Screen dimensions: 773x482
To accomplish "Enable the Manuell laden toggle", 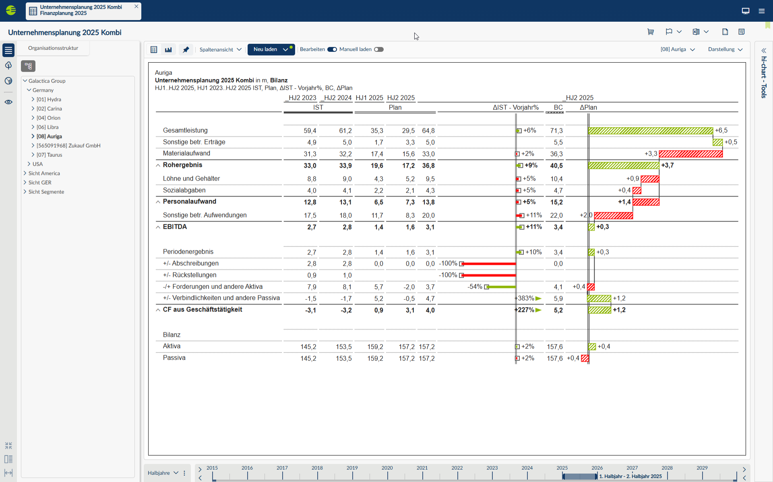I will [379, 49].
